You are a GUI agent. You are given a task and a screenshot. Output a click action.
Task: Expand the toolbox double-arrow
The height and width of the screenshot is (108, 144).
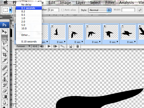click(x=1, y=17)
